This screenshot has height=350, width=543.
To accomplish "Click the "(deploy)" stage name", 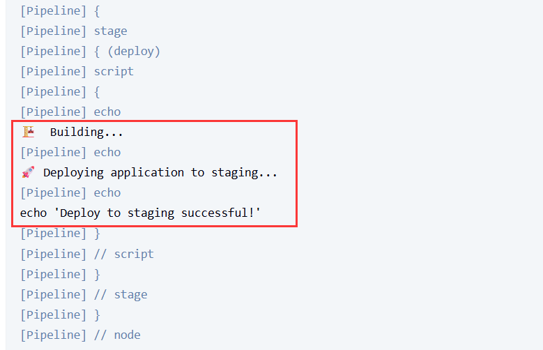I will [x=134, y=51].
